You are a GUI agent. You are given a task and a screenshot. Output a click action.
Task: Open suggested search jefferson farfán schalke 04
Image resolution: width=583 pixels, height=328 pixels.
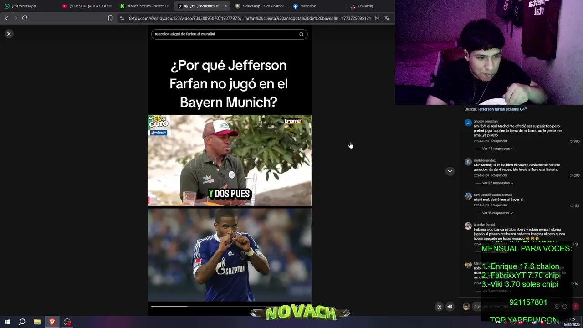click(x=501, y=109)
